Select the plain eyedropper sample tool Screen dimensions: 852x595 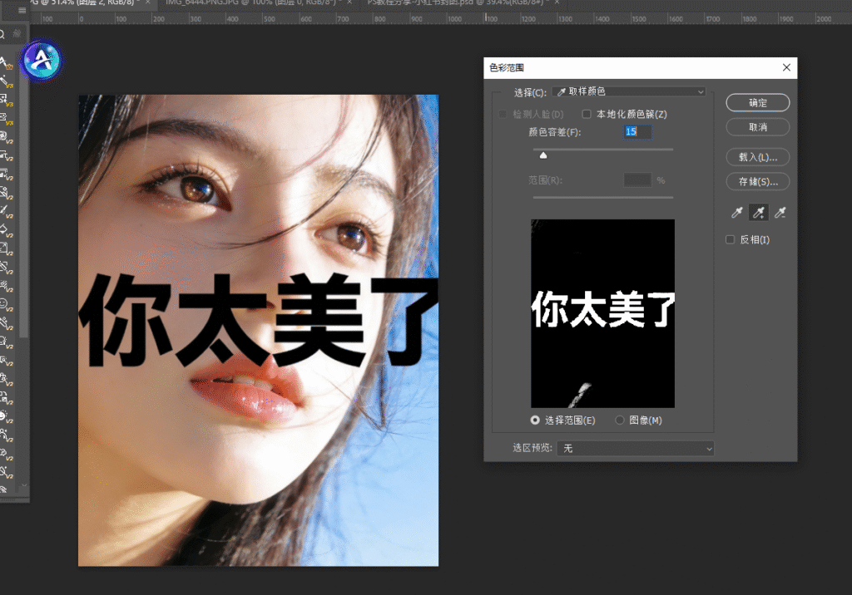(736, 214)
